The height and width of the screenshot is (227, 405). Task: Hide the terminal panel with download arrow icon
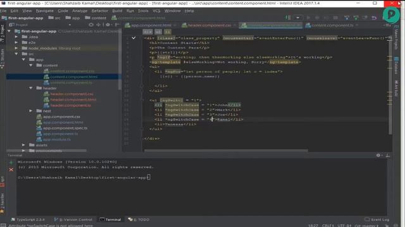(x=388, y=155)
